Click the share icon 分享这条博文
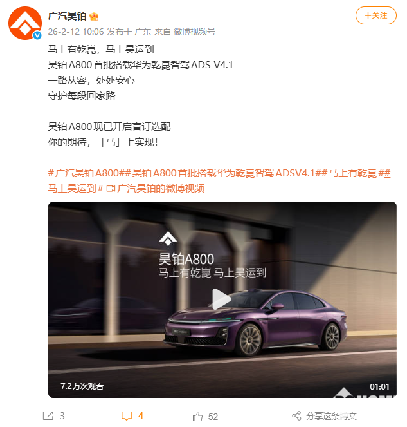 (296, 416)
